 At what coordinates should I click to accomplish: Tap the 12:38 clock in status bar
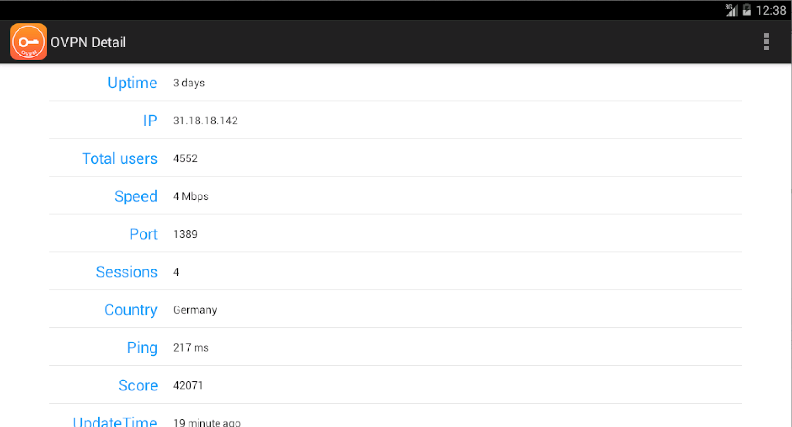771,10
